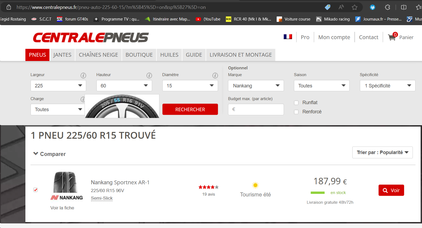Viewport: 422px width, 228px height.
Task: Open forum GT40s bookmark
Action: [x=73, y=19]
